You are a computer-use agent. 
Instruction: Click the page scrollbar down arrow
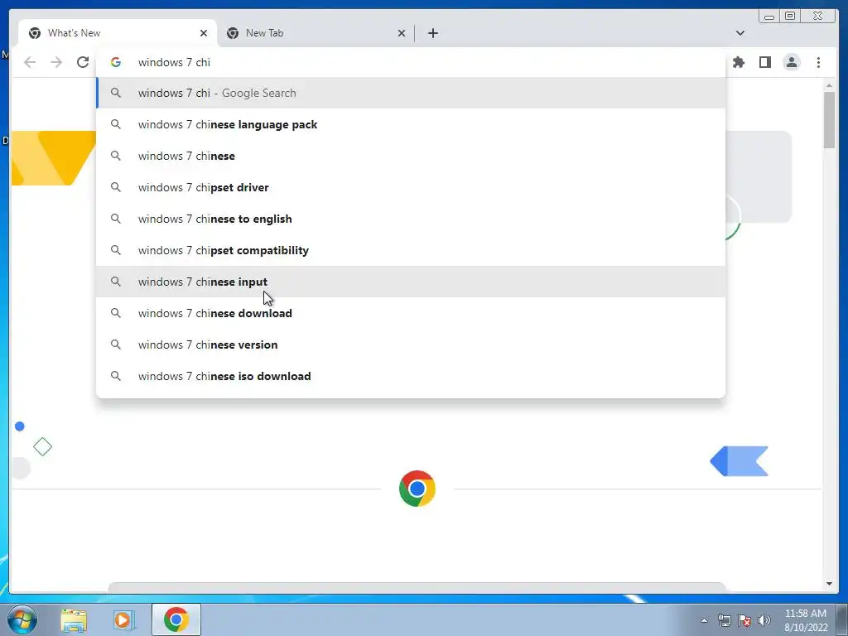[x=829, y=584]
